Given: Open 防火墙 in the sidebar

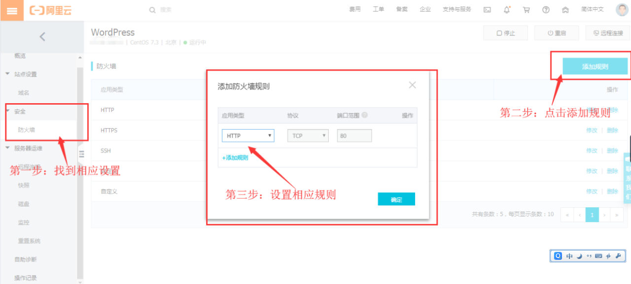Looking at the screenshot, I should click(27, 130).
